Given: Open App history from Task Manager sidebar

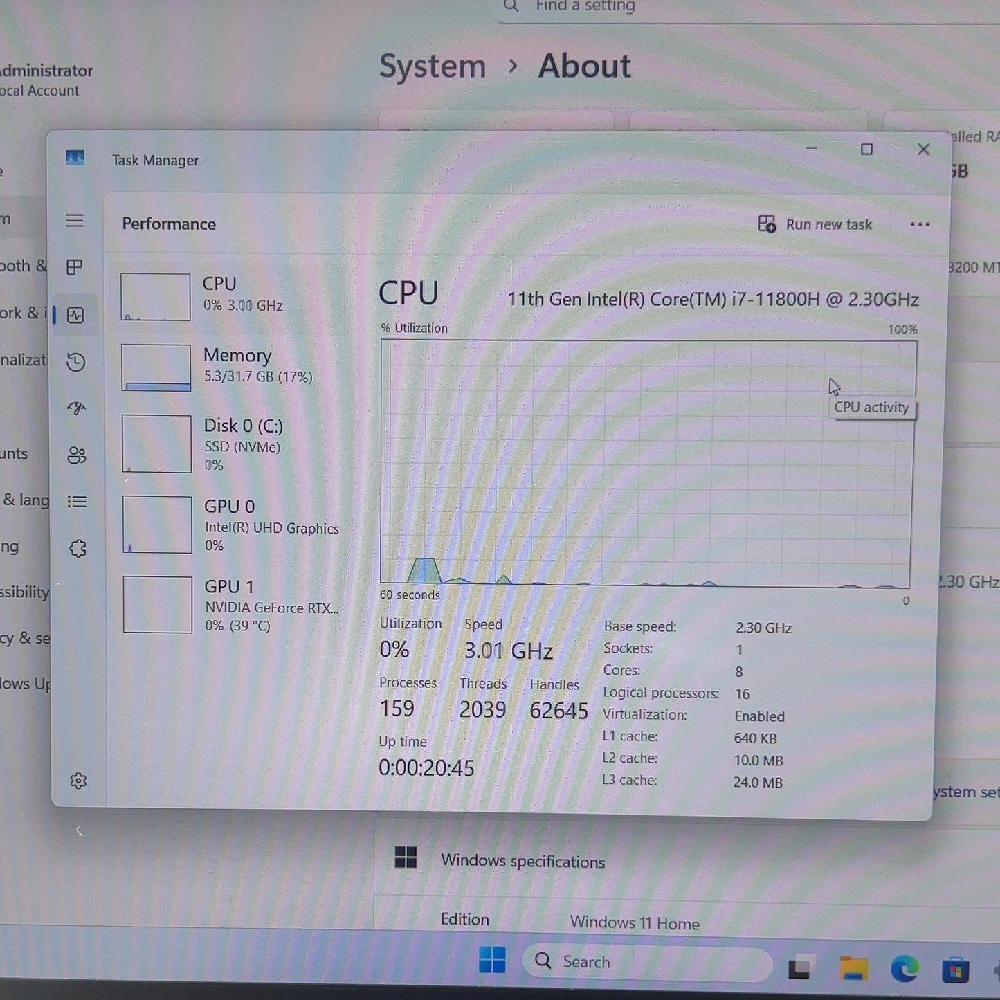Looking at the screenshot, I should [76, 362].
